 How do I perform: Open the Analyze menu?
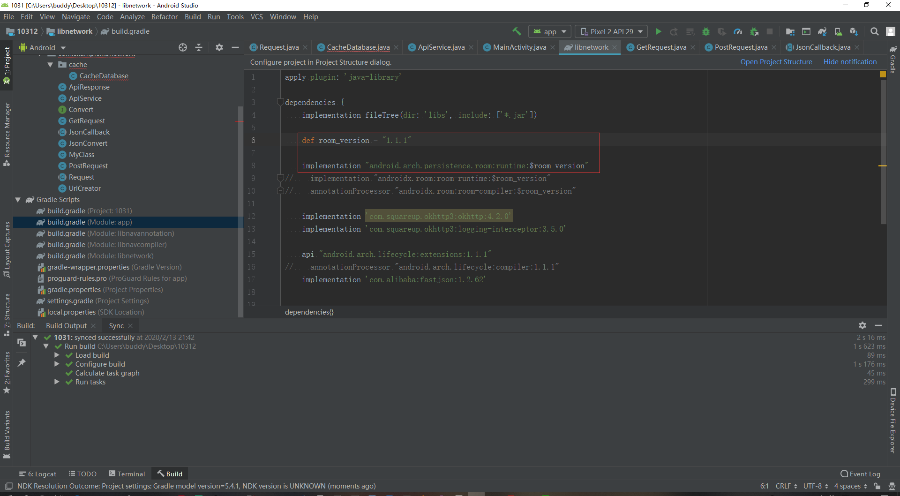[132, 17]
